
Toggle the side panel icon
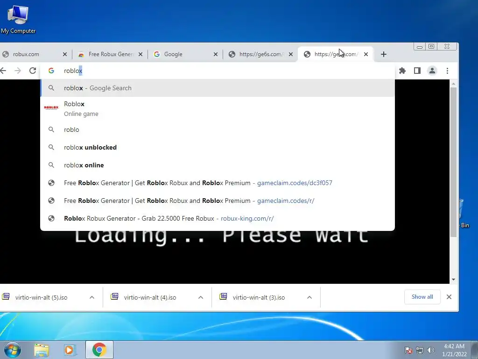click(x=417, y=71)
